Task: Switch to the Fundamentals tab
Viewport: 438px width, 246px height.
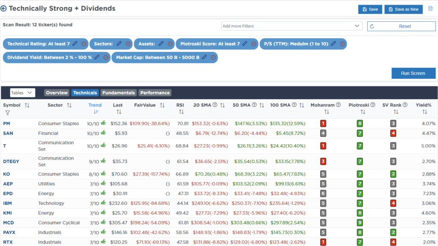Action: 119,93
